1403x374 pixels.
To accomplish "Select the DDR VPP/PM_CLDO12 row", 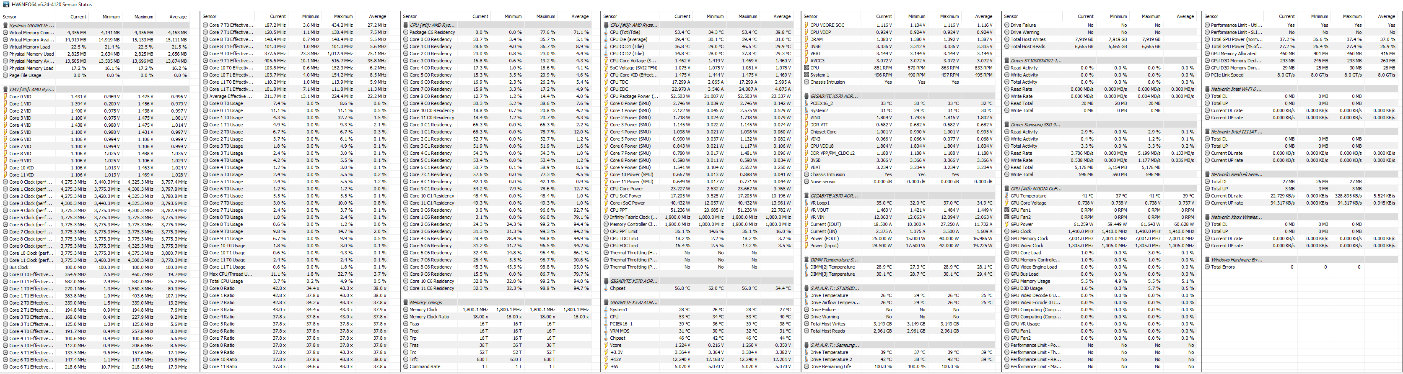I will tap(900, 153).
